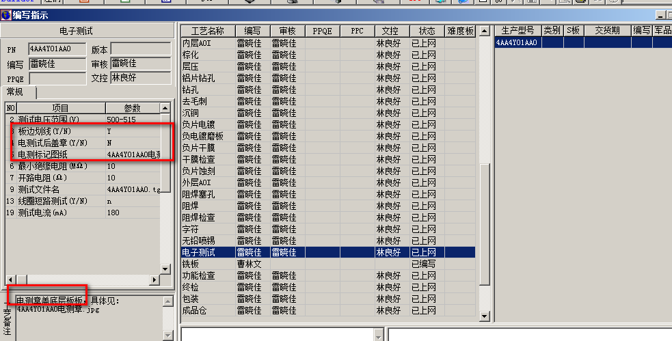
Task: Click into the PN field 4AA4Y01AA0
Action: click(x=57, y=49)
